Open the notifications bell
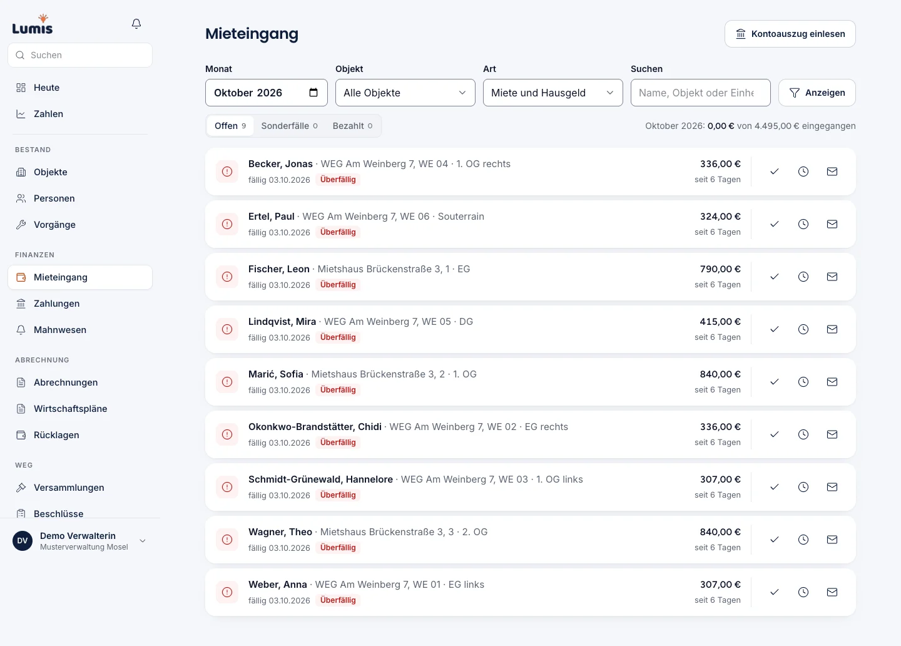 point(136,24)
